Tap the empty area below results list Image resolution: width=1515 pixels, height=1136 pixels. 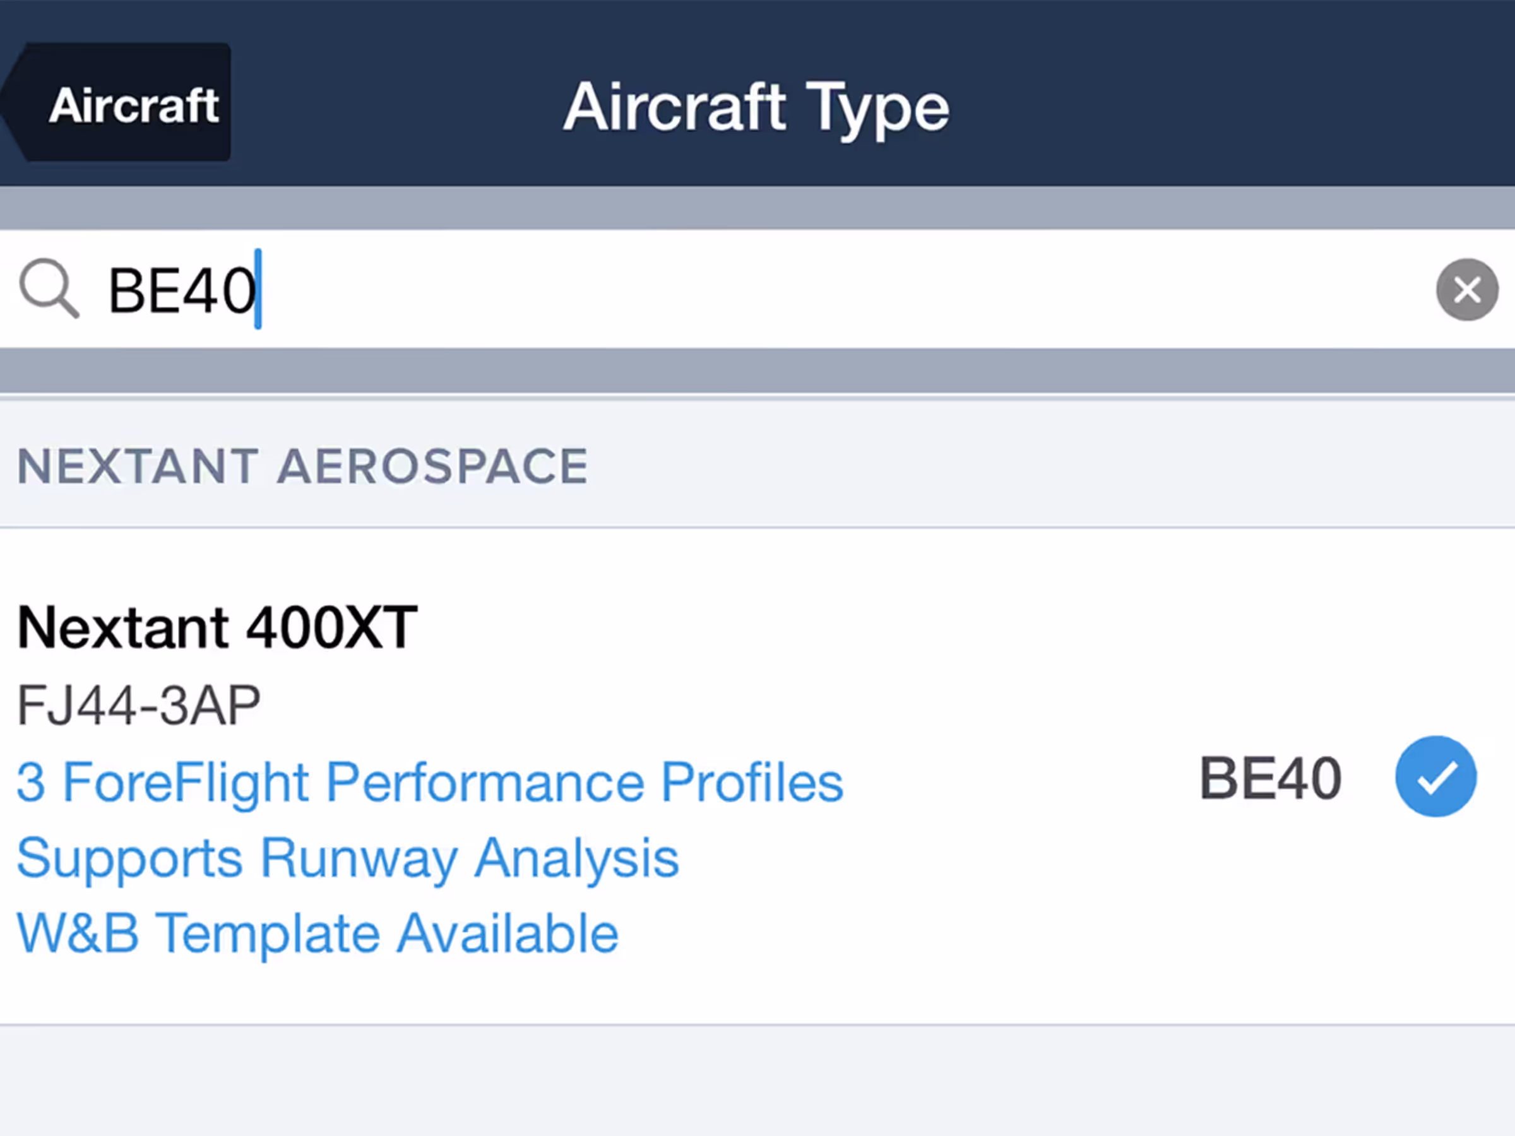pyautogui.click(x=757, y=1080)
